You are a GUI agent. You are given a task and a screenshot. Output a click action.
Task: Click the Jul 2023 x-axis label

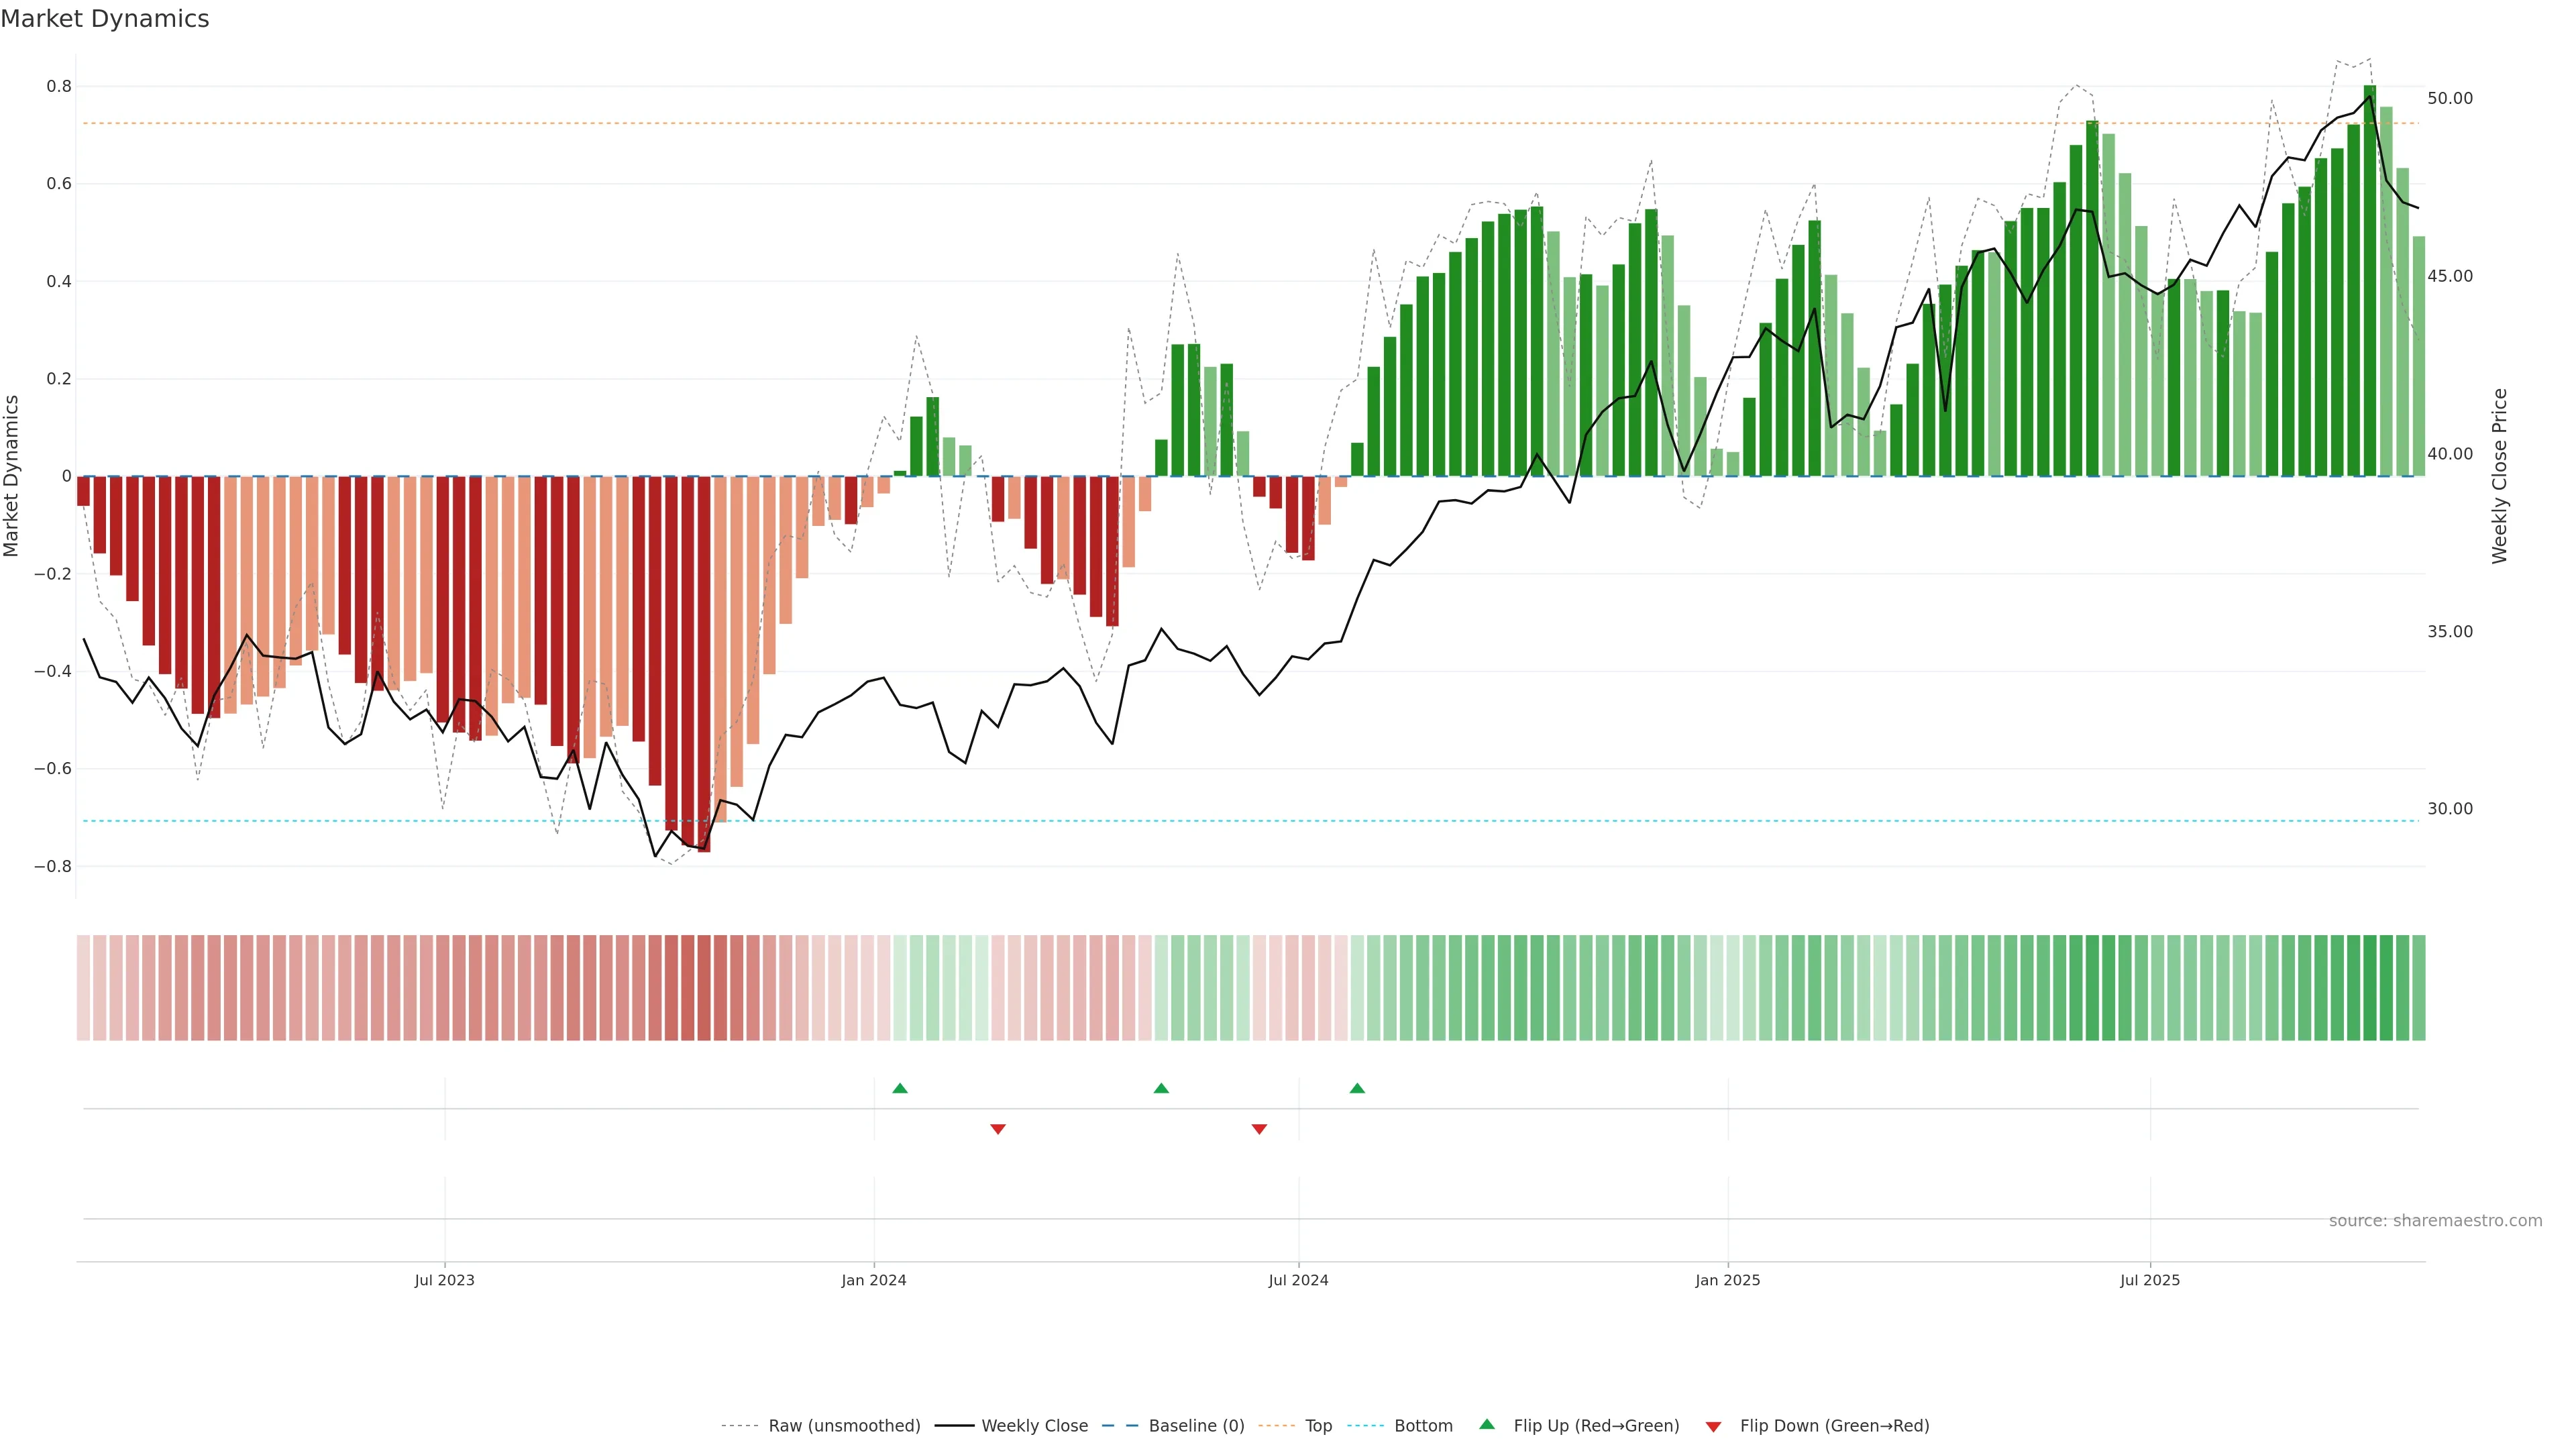click(444, 1280)
